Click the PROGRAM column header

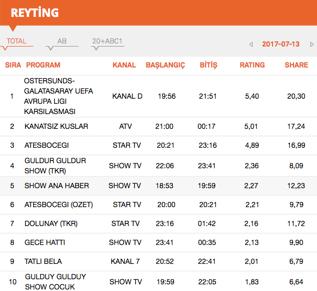pyautogui.click(x=43, y=65)
